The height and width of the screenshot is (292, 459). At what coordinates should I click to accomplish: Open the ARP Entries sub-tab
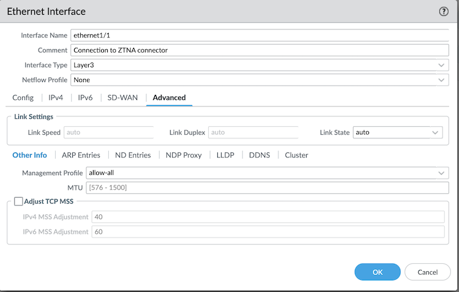(x=81, y=155)
